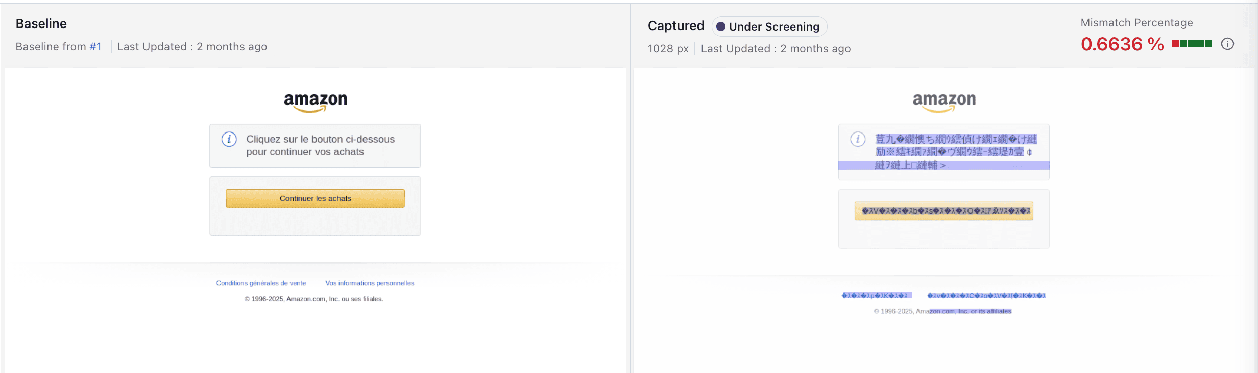Select the Captured panel header
Screen dimensions: 1258x373
675,25
